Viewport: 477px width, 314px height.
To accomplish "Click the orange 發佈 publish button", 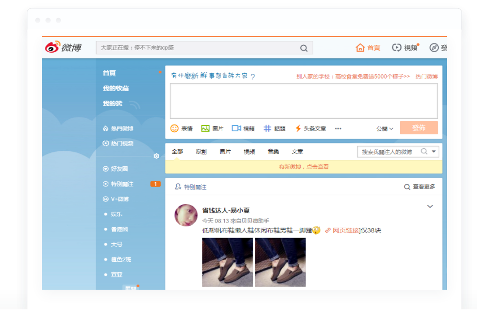I will coord(419,128).
